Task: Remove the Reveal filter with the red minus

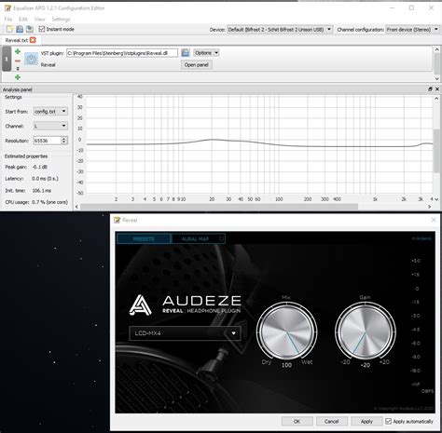Action: click(x=18, y=61)
